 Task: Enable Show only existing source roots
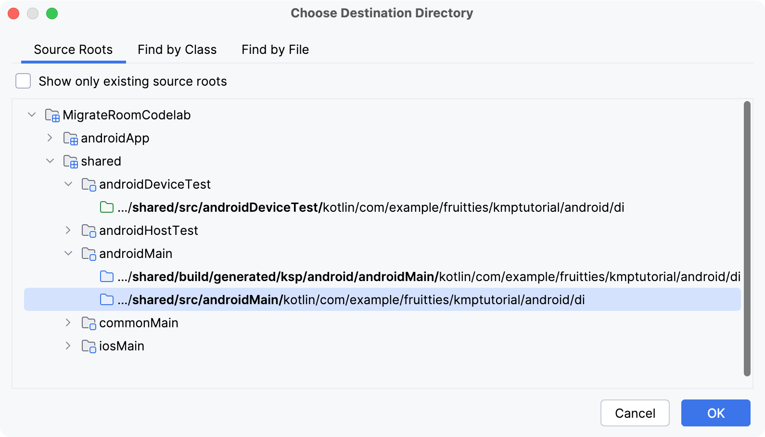tap(23, 81)
